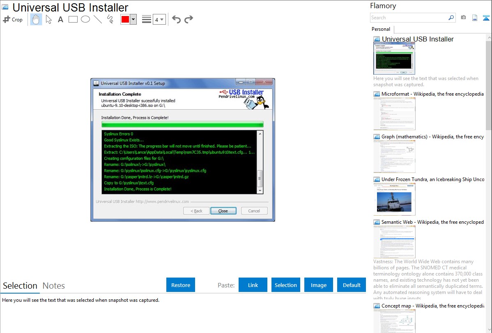Image resolution: width=492 pixels, height=333 pixels.
Task: Click the pendrivelinux.com footer text
Action: point(143,202)
